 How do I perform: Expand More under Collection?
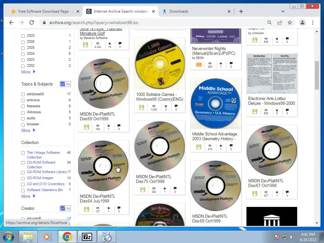[x=28, y=196]
